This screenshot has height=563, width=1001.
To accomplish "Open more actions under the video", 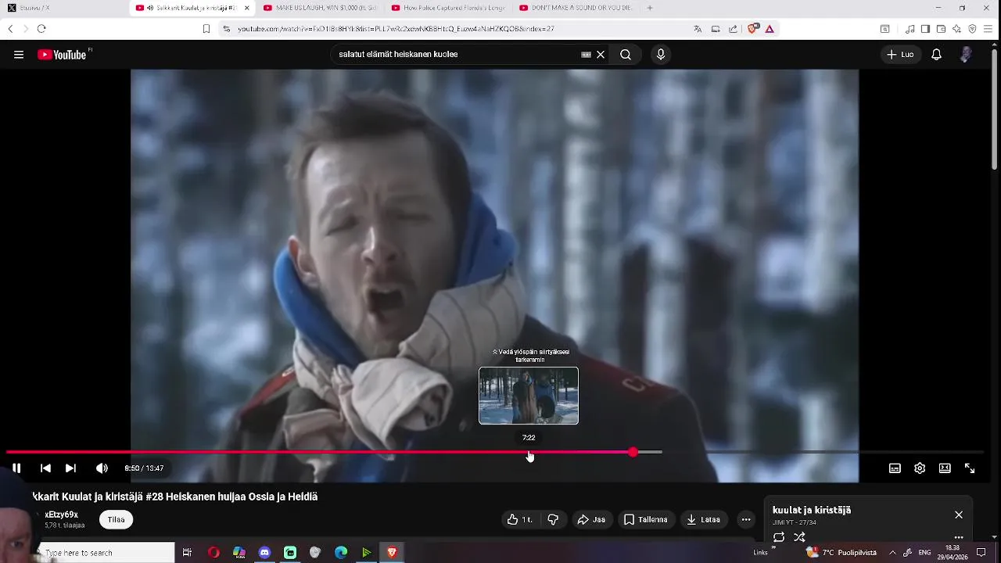I will [x=746, y=519].
